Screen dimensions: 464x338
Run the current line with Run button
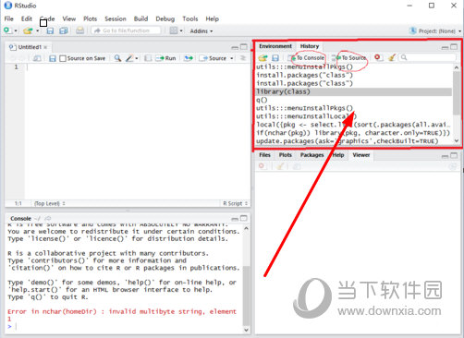click(x=165, y=58)
